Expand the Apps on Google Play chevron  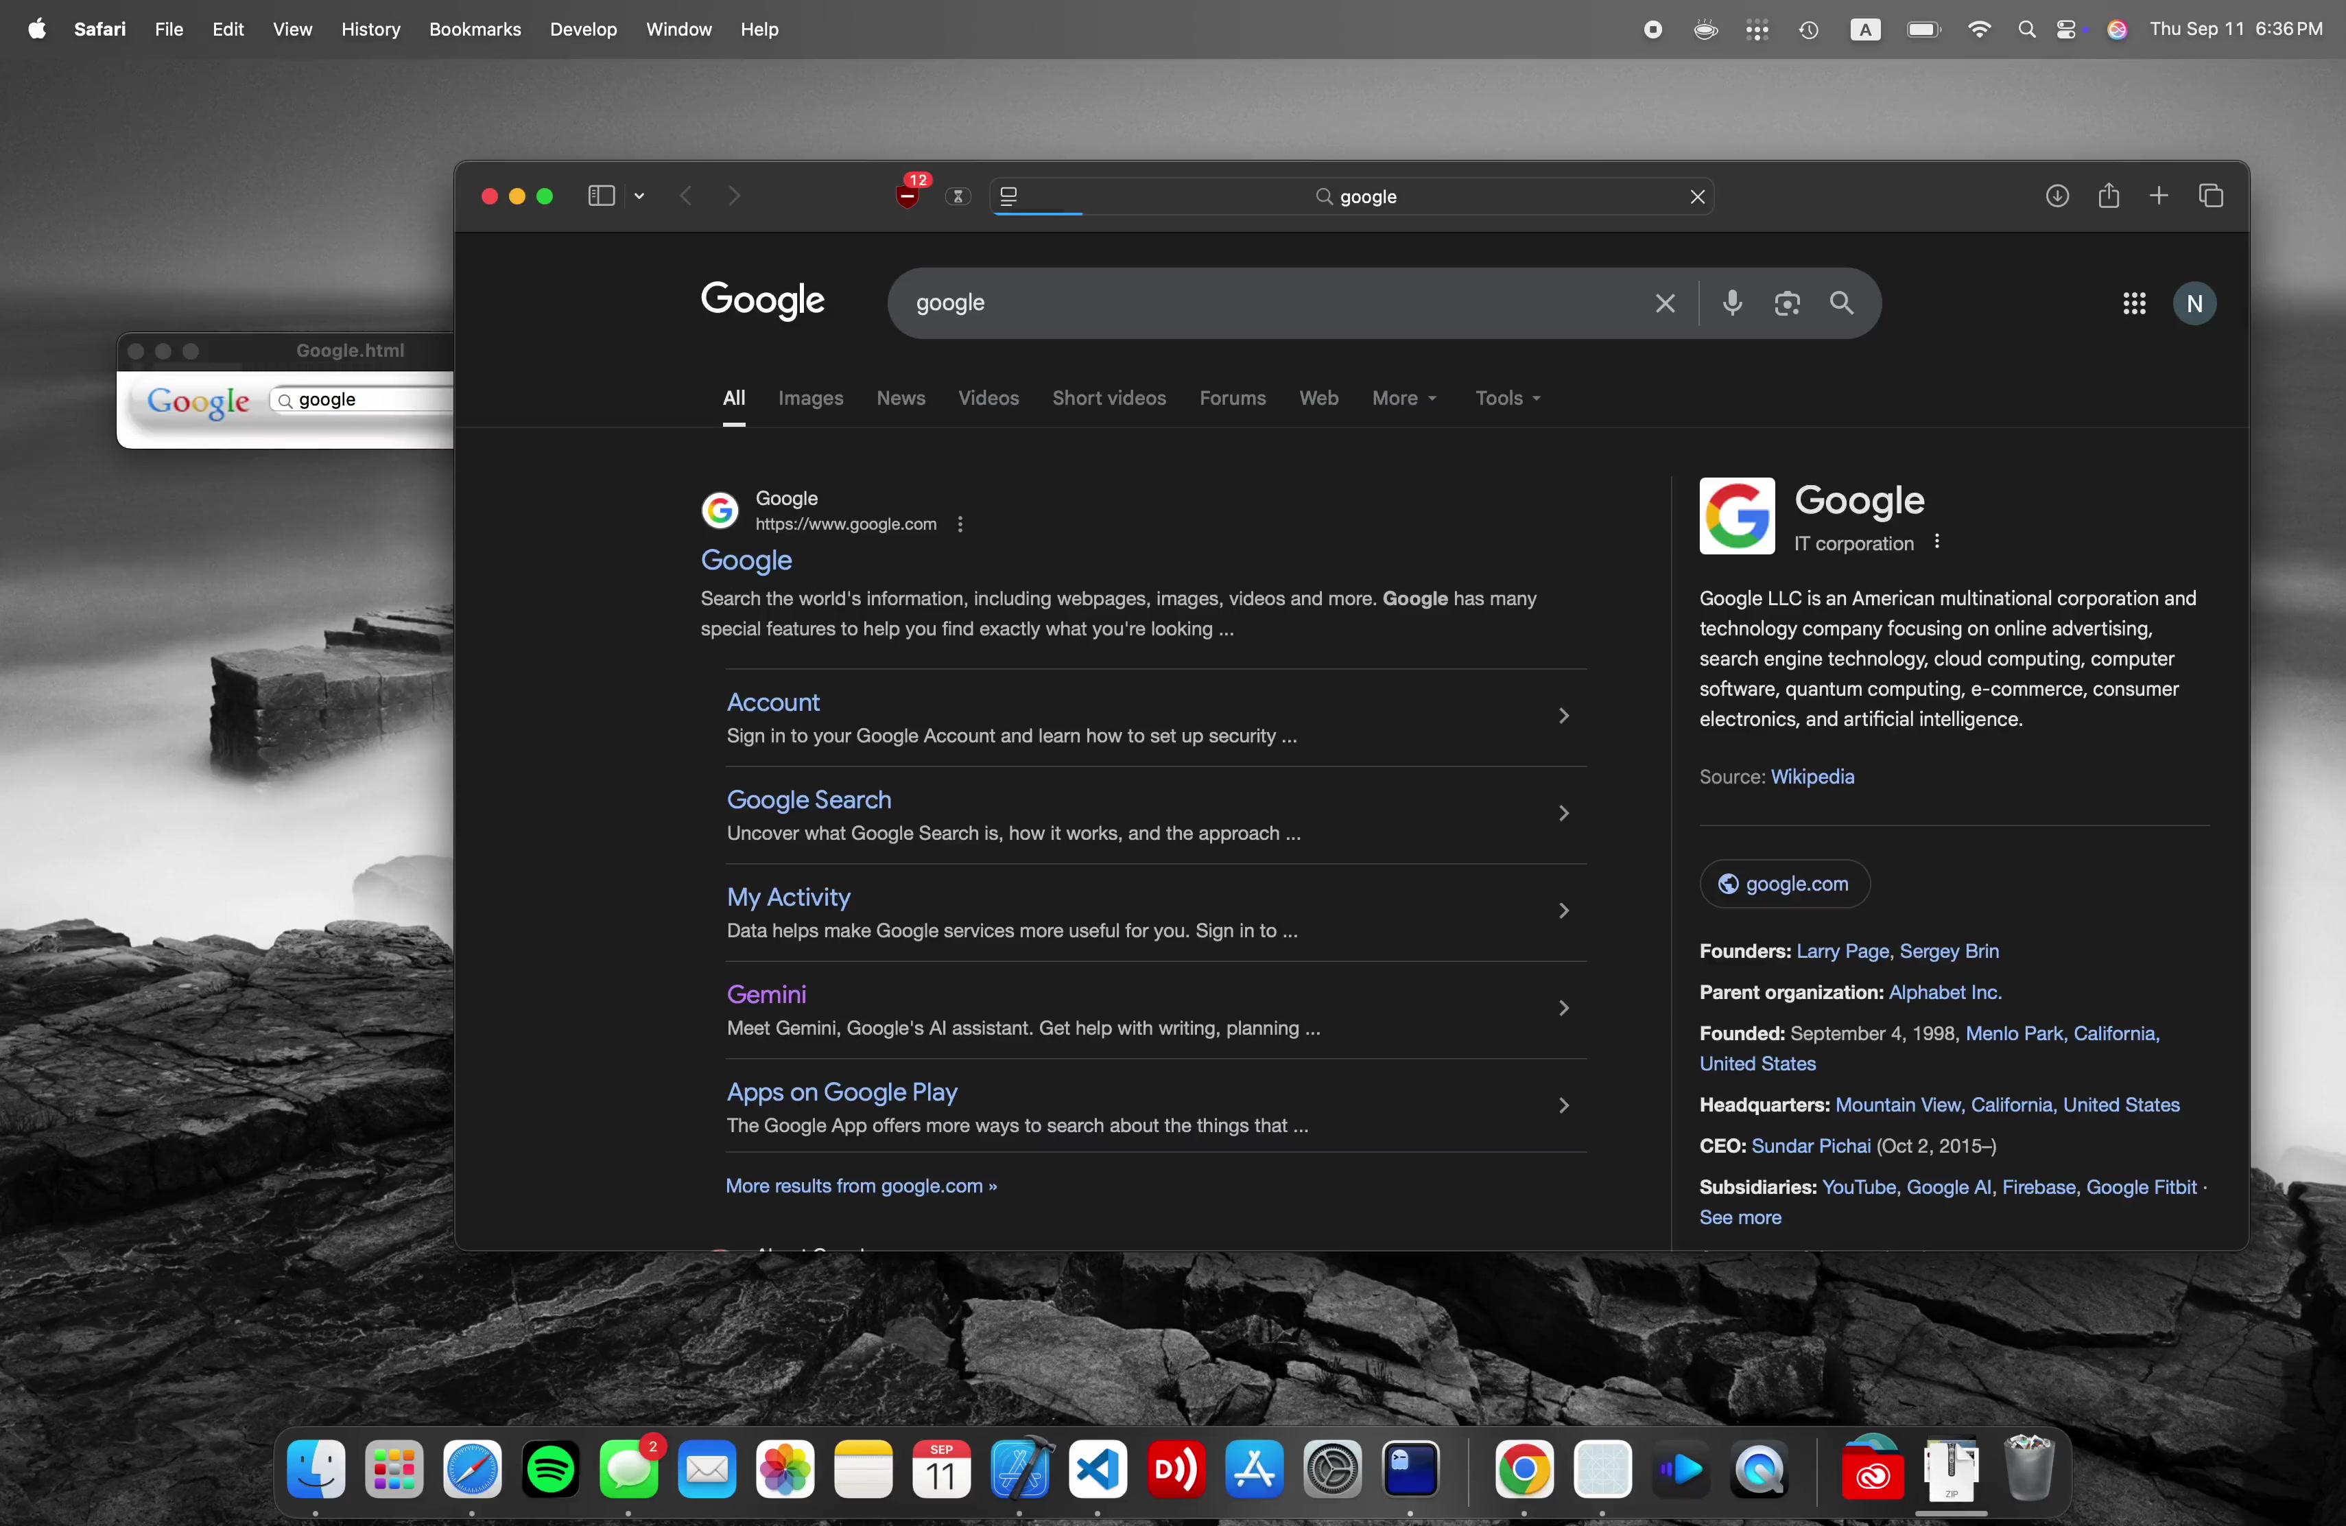(1563, 1106)
